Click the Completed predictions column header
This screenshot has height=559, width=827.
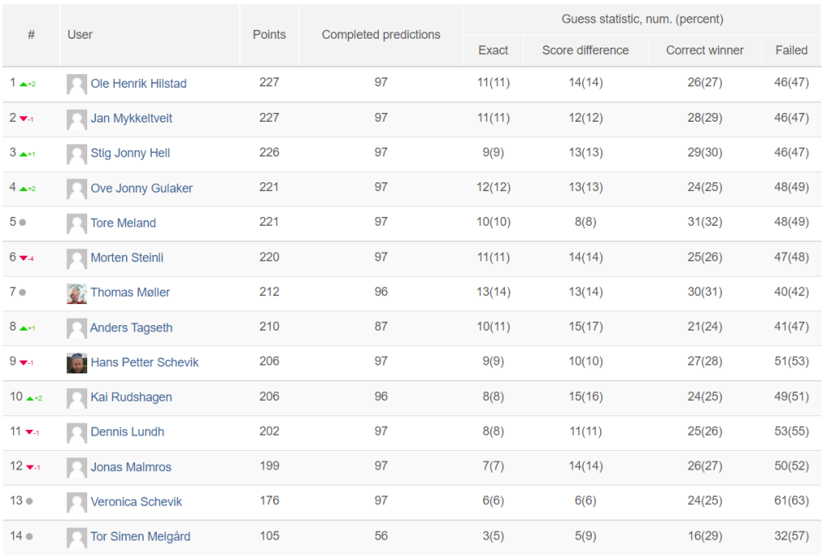click(x=381, y=35)
